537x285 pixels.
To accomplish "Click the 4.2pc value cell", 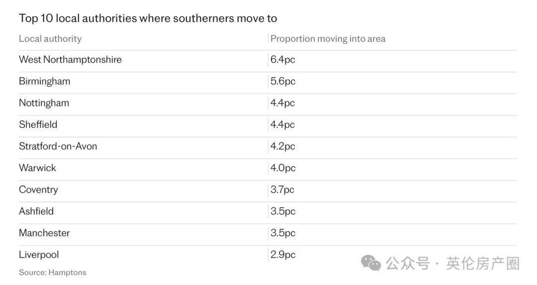I will pos(282,146).
